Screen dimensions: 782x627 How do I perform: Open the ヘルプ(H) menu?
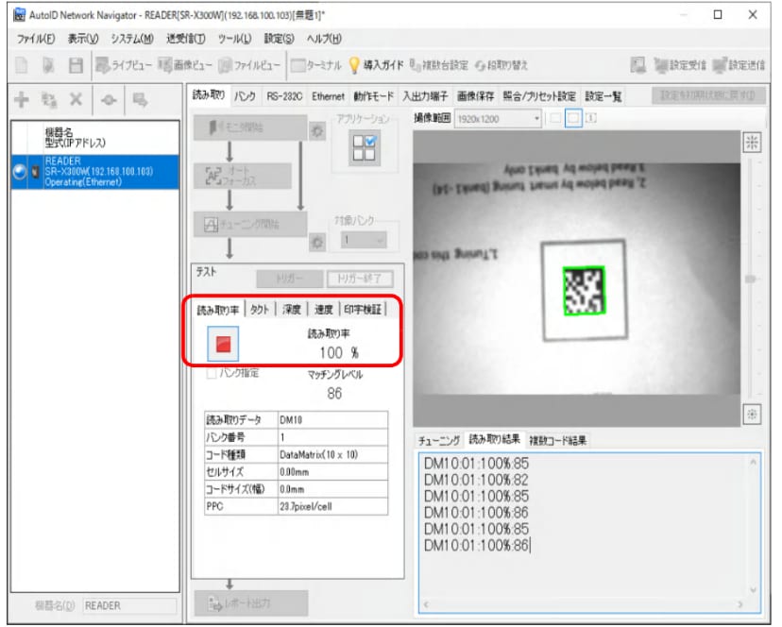coord(324,39)
